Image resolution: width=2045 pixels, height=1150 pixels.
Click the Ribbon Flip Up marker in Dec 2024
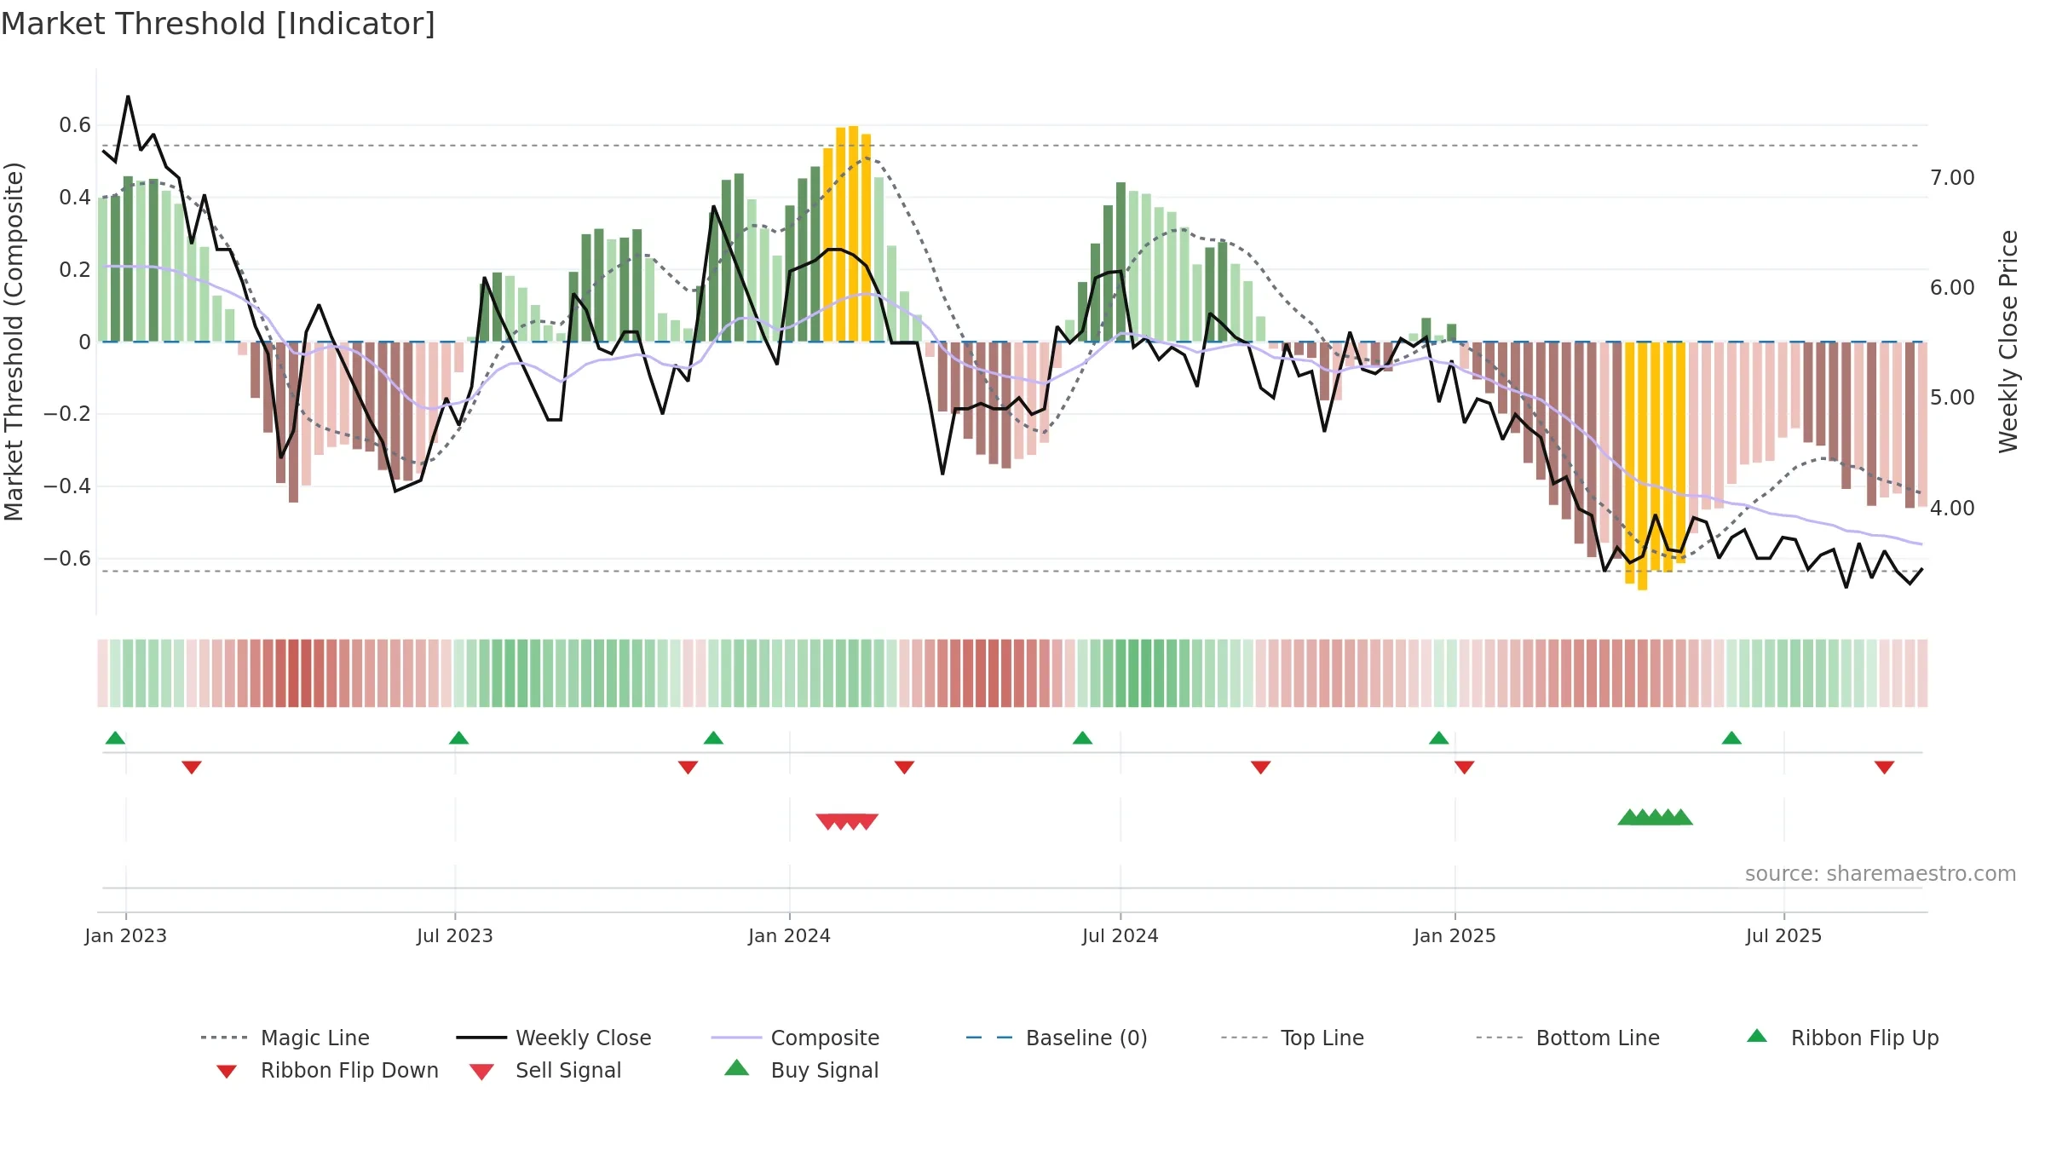click(x=1438, y=738)
